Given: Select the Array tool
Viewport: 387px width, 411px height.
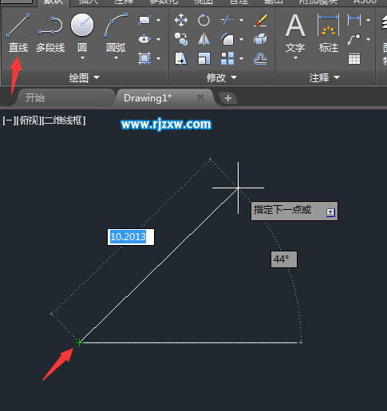Looking at the screenshot, I should 227,58.
